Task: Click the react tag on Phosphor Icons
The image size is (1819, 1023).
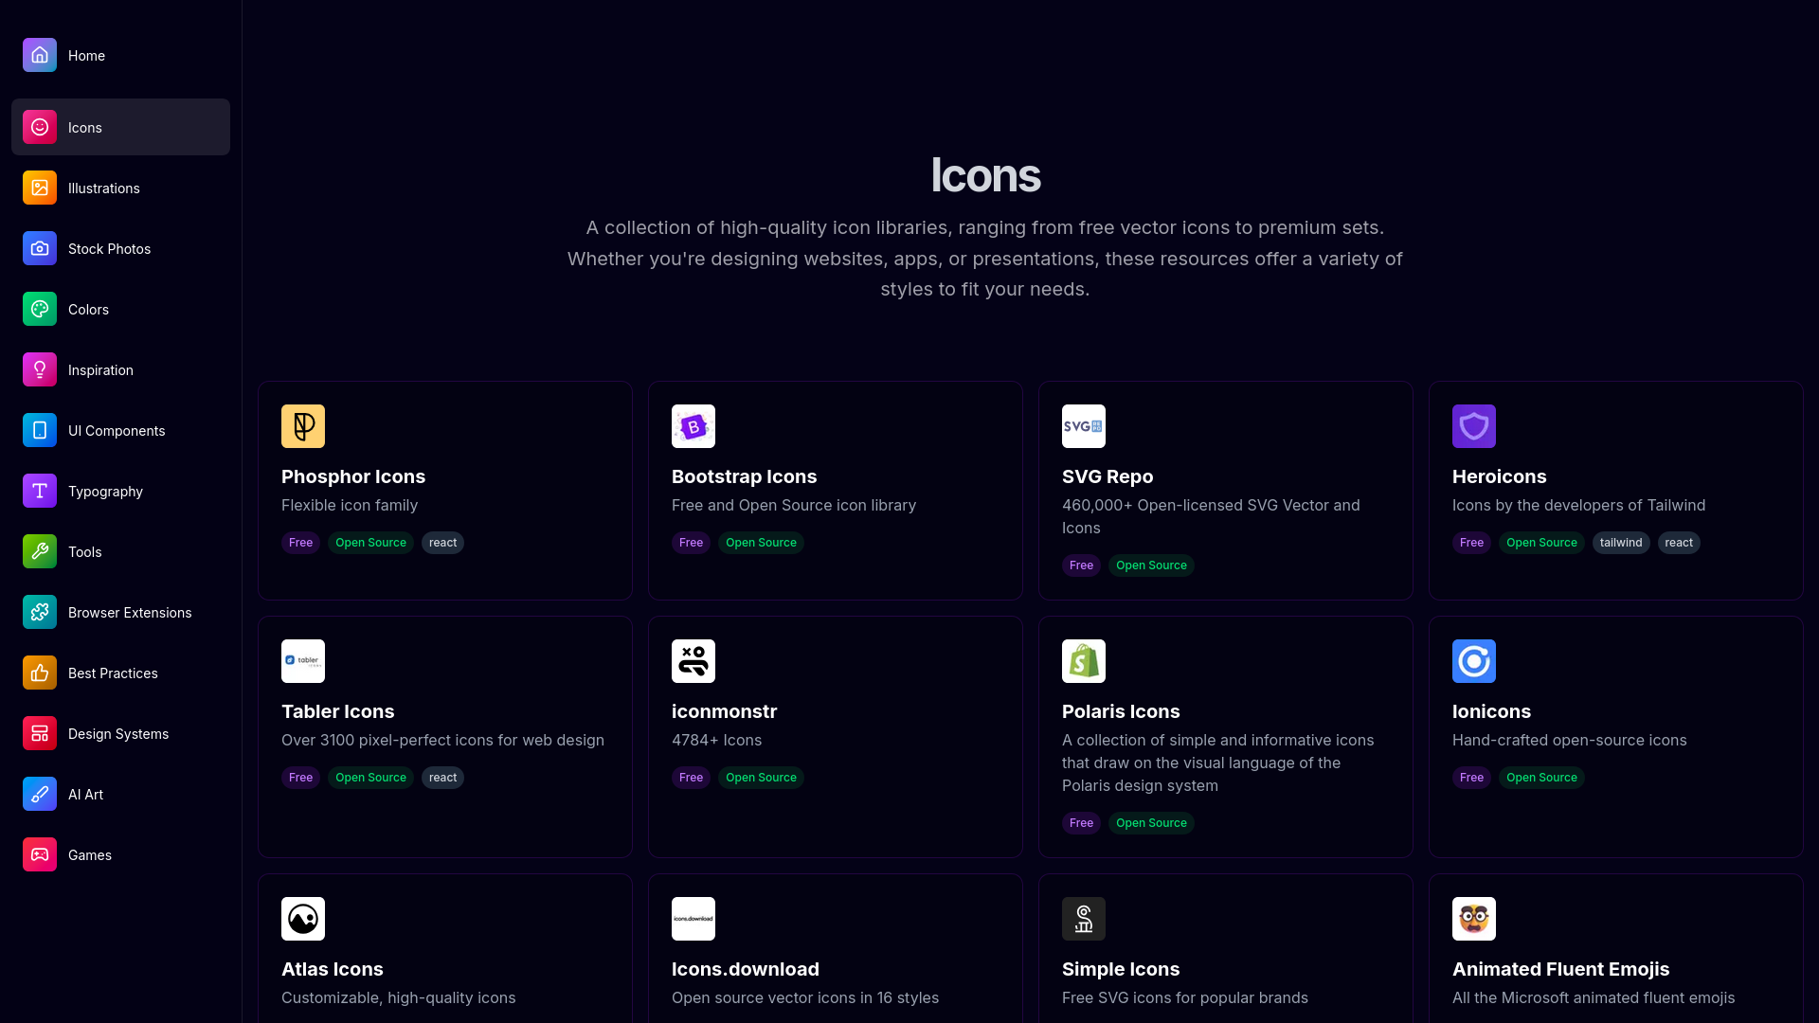Action: tap(442, 543)
